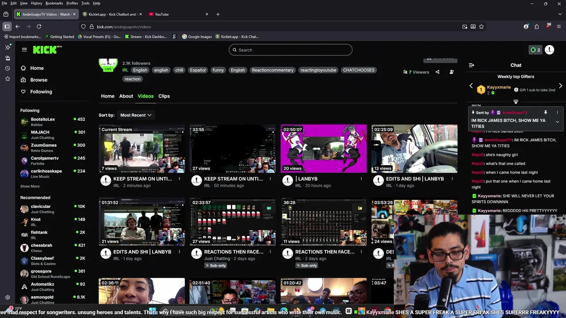This screenshot has height=318, width=566.
Task: Open options for Just Chatting 2 days ago video
Action: pyautogui.click(x=271, y=252)
